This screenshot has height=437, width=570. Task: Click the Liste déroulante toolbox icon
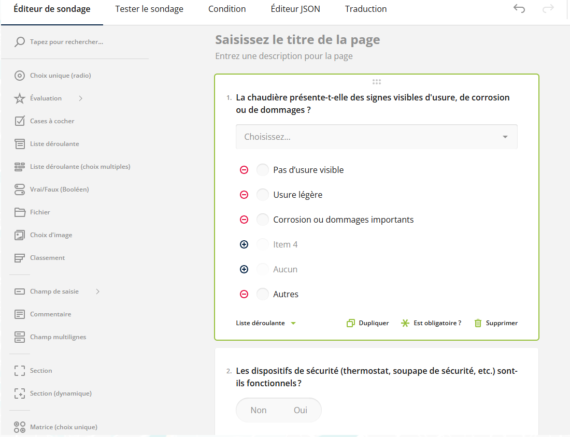20,144
